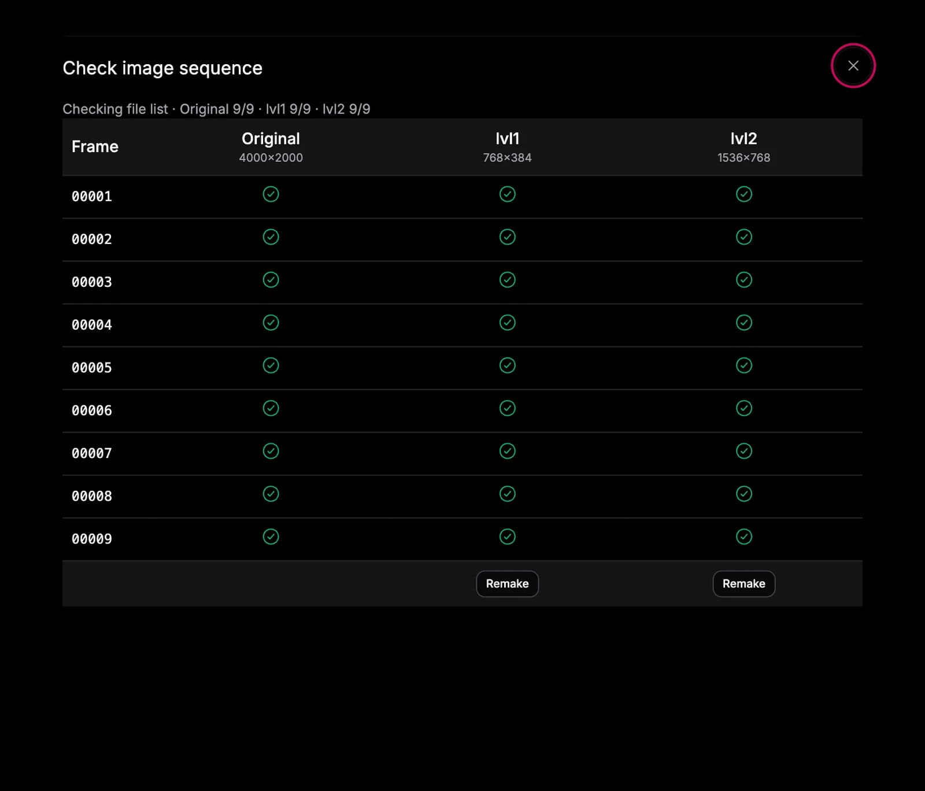The width and height of the screenshot is (925, 791).
Task: Click the lvl2 checkmark for frame 00005
Action: (x=743, y=365)
